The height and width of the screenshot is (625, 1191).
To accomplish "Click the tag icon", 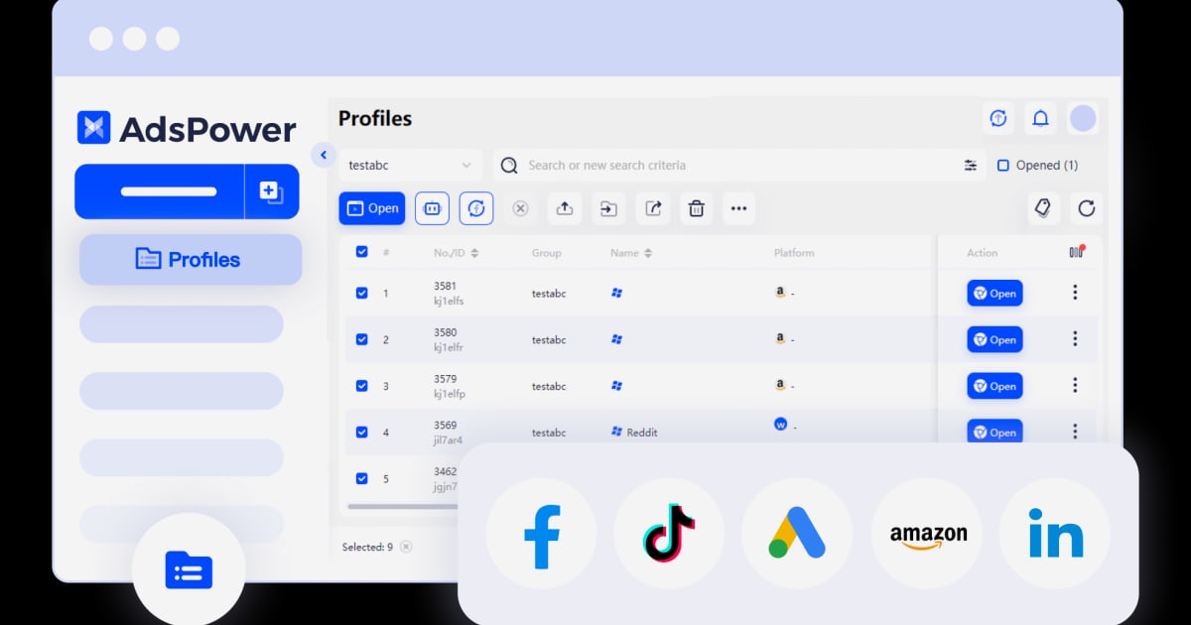I will [x=1043, y=208].
